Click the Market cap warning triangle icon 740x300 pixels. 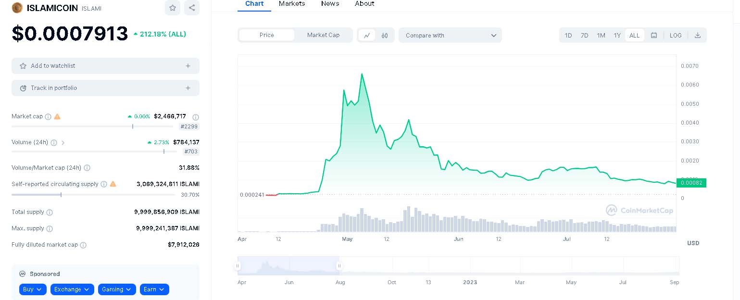pyautogui.click(x=57, y=116)
